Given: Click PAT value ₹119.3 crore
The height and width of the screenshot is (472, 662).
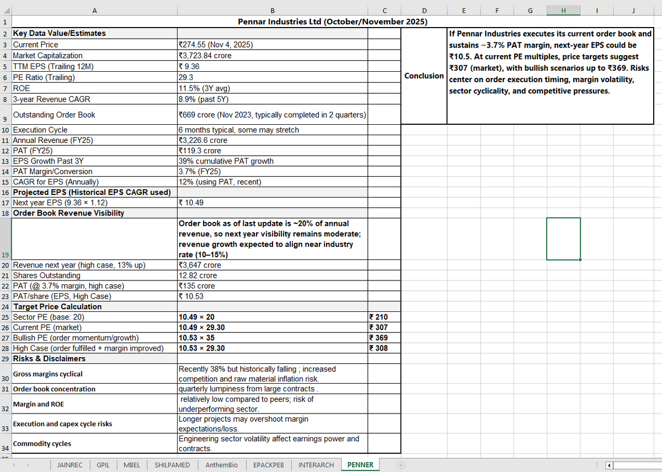Looking at the screenshot, I should point(273,151).
